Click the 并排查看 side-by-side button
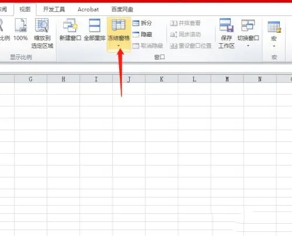The height and width of the screenshot is (236, 292). pyautogui.click(x=185, y=23)
